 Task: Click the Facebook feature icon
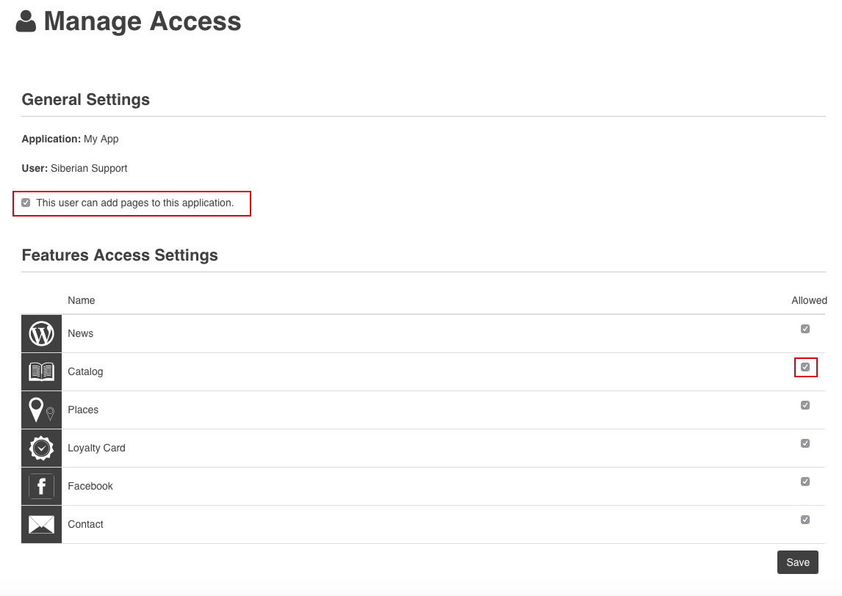tap(41, 487)
